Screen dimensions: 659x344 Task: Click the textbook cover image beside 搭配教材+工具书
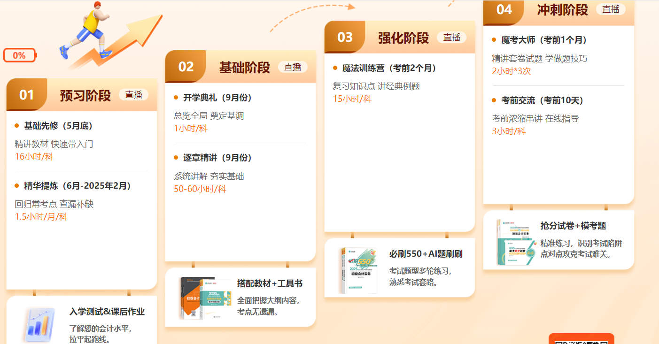coord(204,298)
